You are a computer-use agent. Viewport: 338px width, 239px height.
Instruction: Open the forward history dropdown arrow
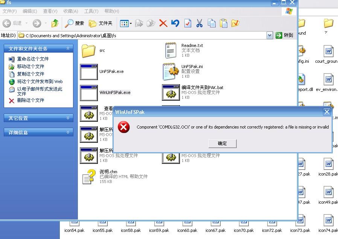pos(46,23)
